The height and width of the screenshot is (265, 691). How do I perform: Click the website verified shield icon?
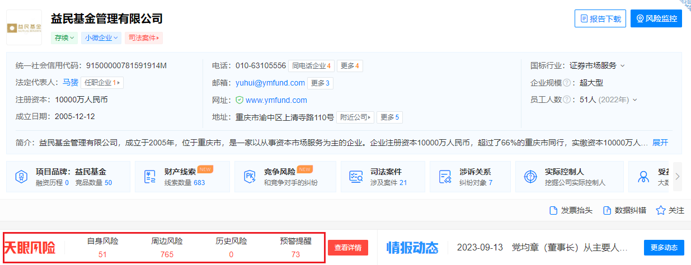pyautogui.click(x=239, y=100)
